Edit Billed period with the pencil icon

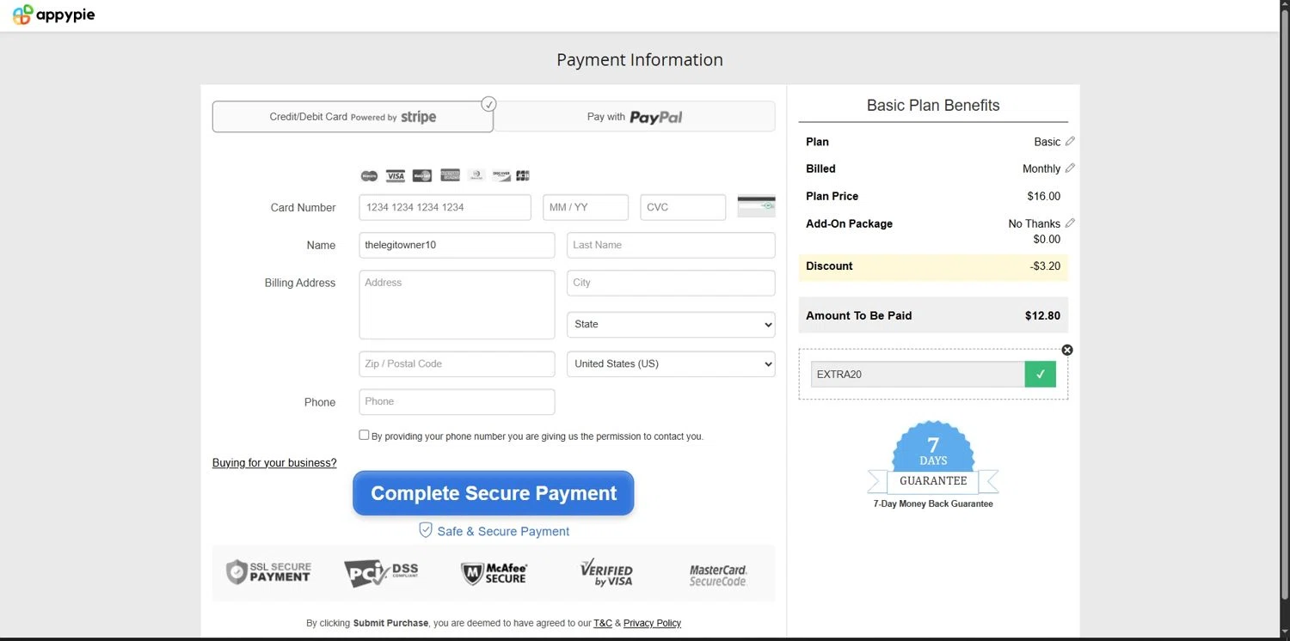point(1070,168)
